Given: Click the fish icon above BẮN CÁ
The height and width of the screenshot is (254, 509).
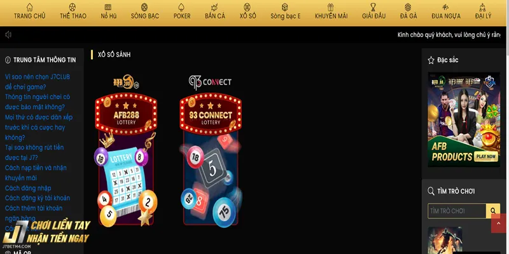Looking at the screenshot, I should click(x=214, y=7).
